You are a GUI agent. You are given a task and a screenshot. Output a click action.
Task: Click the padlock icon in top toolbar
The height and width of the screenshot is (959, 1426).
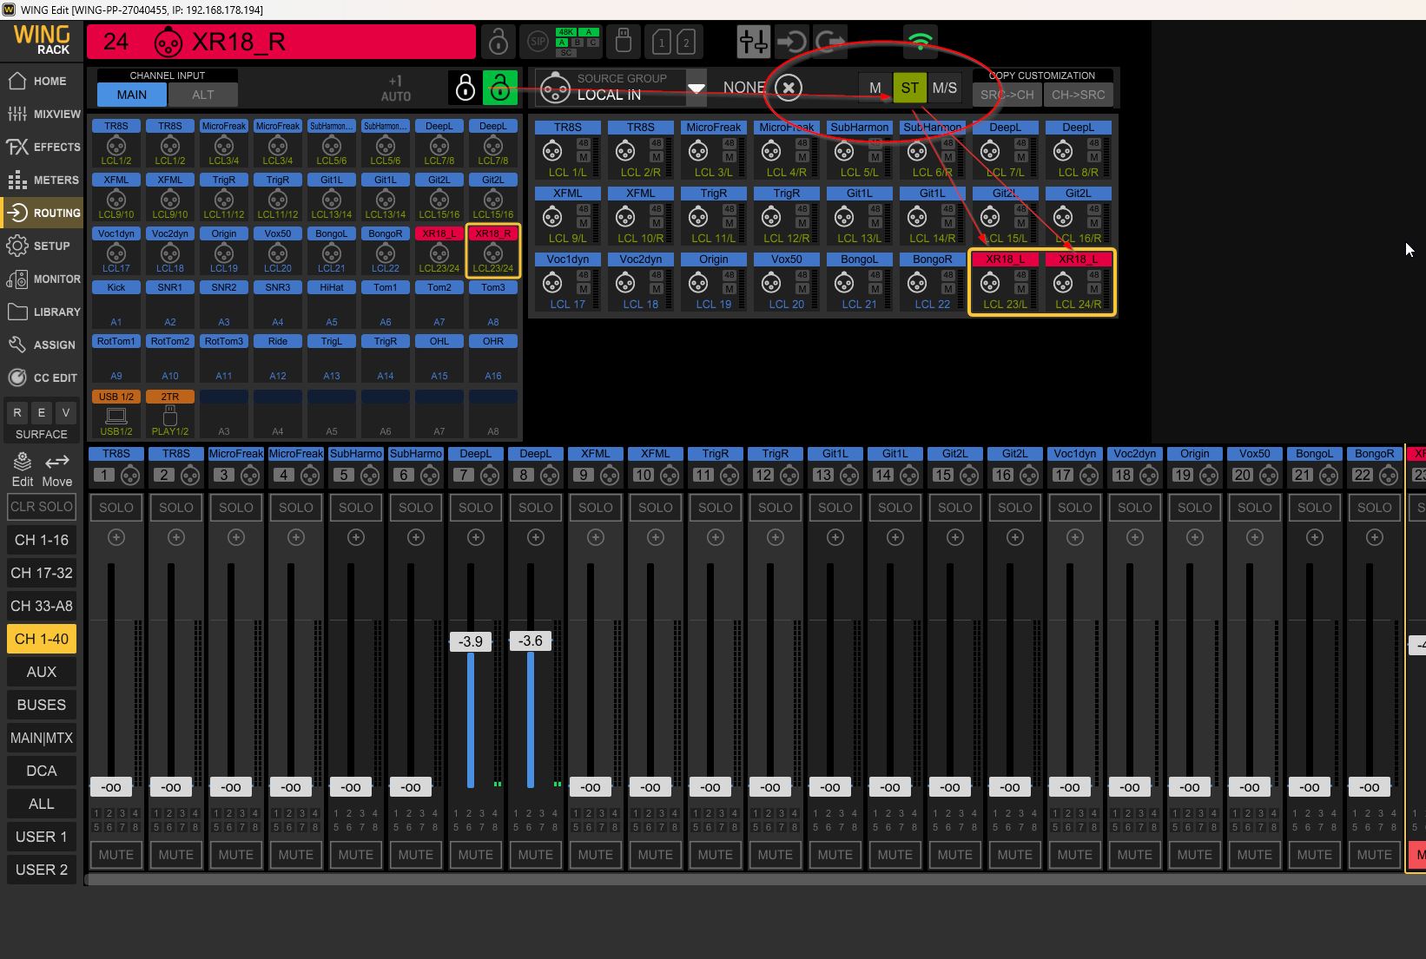pyautogui.click(x=498, y=41)
